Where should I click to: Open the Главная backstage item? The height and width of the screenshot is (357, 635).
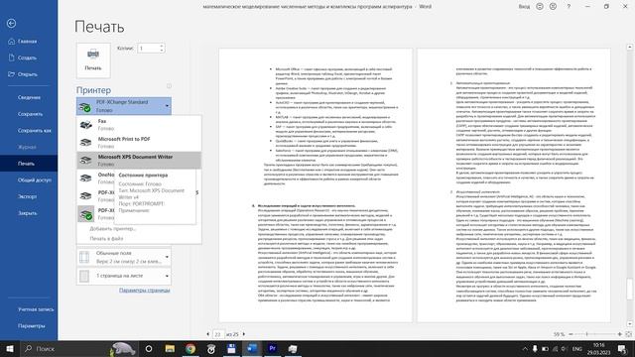coord(29,42)
